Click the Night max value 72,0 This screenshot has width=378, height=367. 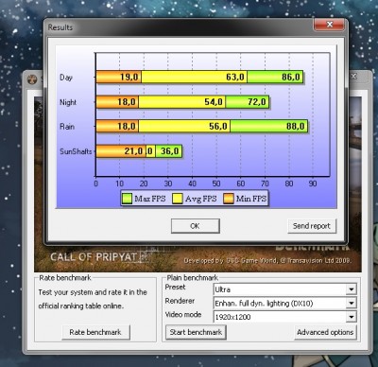point(257,102)
